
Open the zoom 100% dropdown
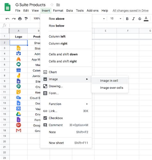coord(37,19)
